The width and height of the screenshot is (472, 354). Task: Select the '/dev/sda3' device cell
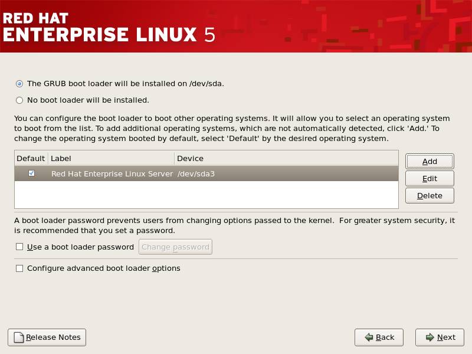tap(196, 173)
